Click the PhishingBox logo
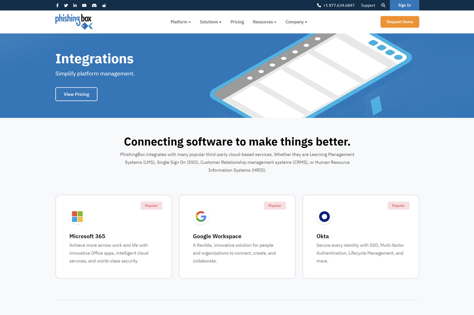This screenshot has width=474, height=315. [x=74, y=22]
